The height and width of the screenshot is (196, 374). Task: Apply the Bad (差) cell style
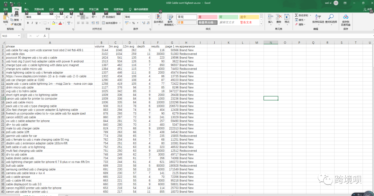tap(207, 17)
